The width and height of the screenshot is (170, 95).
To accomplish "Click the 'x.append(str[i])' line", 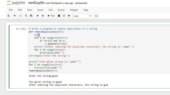I will [56, 44].
